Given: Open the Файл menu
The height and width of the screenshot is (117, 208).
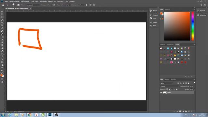Looking at the screenshot, I should click(6, 1).
